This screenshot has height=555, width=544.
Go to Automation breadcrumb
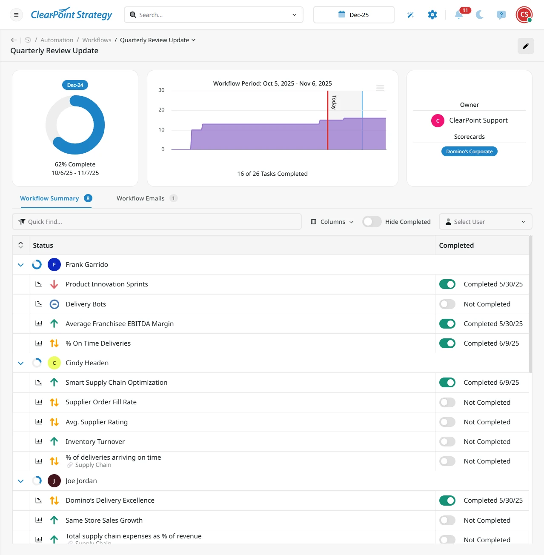coord(57,40)
